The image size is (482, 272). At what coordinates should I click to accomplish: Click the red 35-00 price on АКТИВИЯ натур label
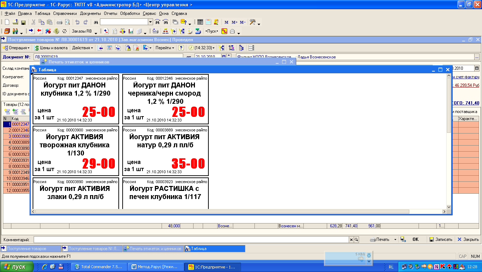click(x=188, y=163)
